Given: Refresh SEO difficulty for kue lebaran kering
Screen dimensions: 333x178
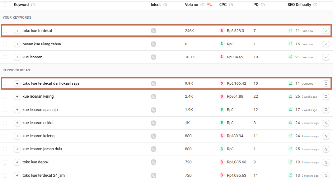Looking at the screenshot, I should pyautogui.click(x=326, y=97).
